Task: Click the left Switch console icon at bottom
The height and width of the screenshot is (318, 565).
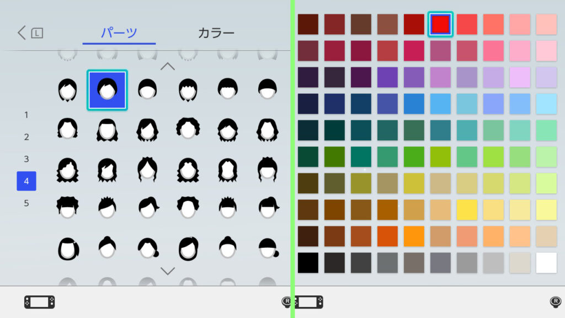Action: [x=40, y=302]
